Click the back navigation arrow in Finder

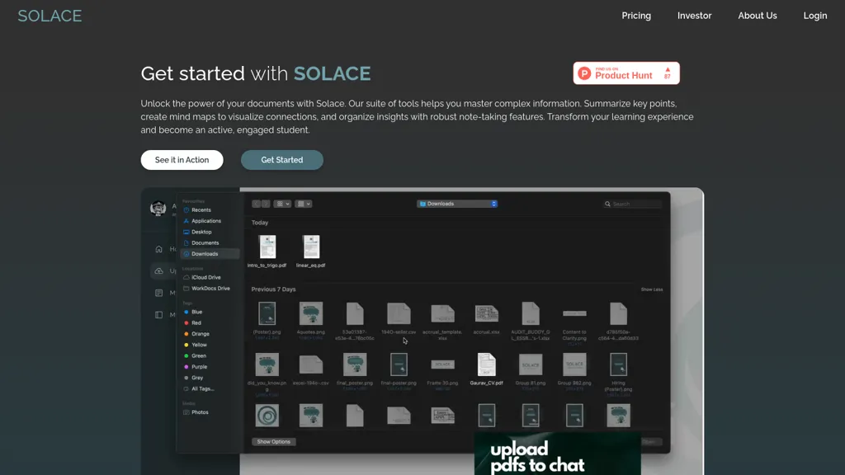pos(255,204)
